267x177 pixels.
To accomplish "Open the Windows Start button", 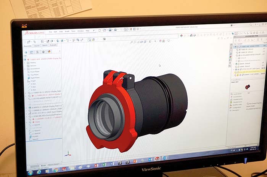I will pos(31,173).
